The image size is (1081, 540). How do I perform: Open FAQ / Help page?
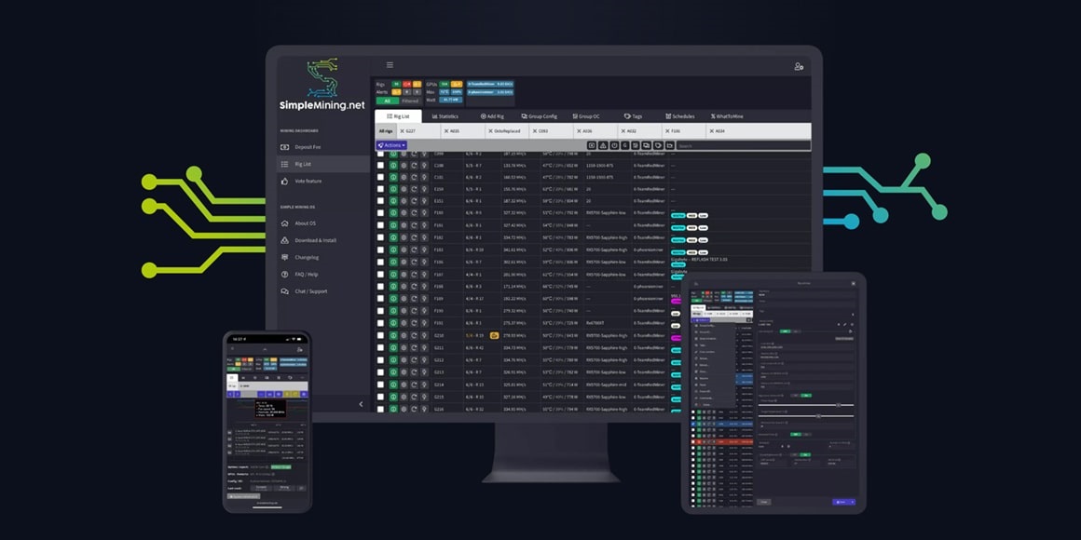(x=306, y=275)
